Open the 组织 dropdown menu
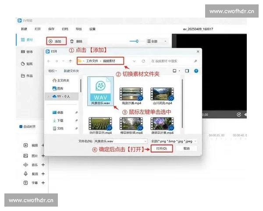263x211 pixels. (x=53, y=71)
